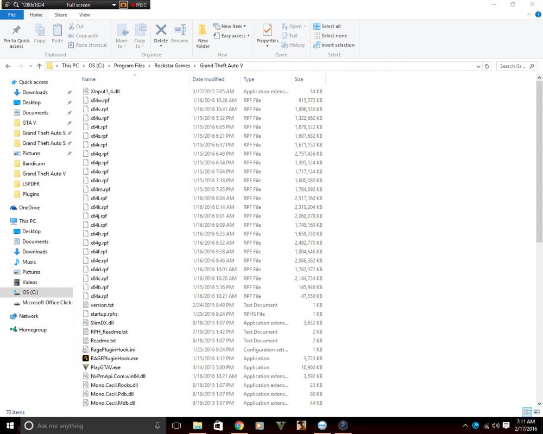Click the Delete X icon
543x434 pixels.
[161, 30]
